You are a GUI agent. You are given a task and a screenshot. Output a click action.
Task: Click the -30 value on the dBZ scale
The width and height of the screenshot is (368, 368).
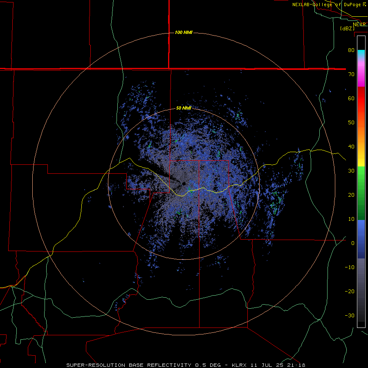[350, 315]
